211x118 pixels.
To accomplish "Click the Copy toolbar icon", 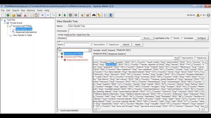I will [31, 15].
